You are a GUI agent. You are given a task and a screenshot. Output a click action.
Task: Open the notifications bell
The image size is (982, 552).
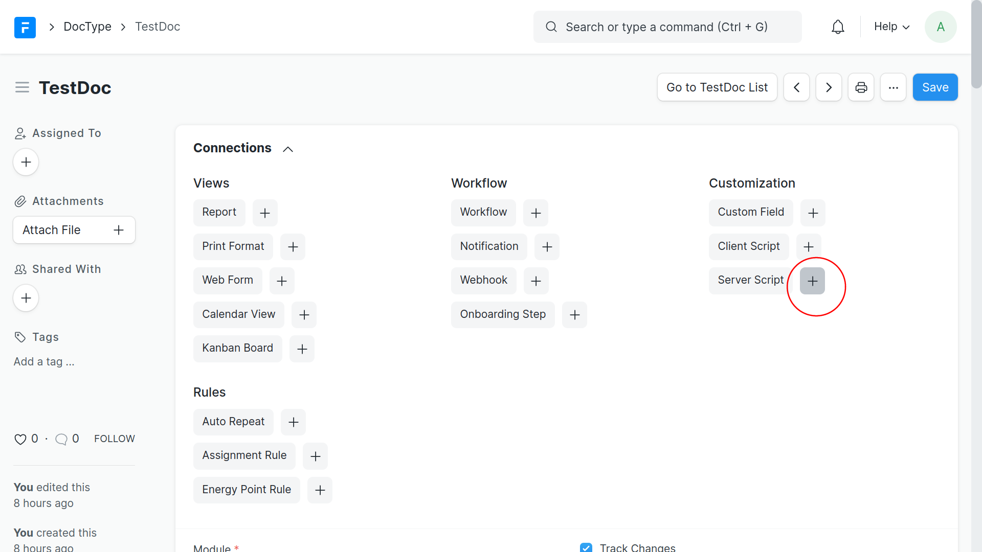pos(838,27)
